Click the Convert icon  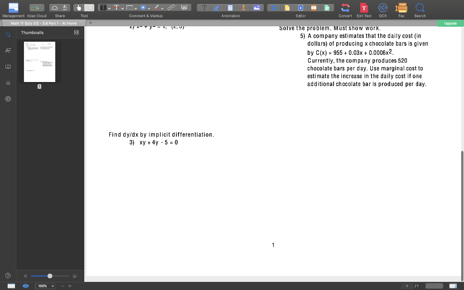(x=345, y=7)
